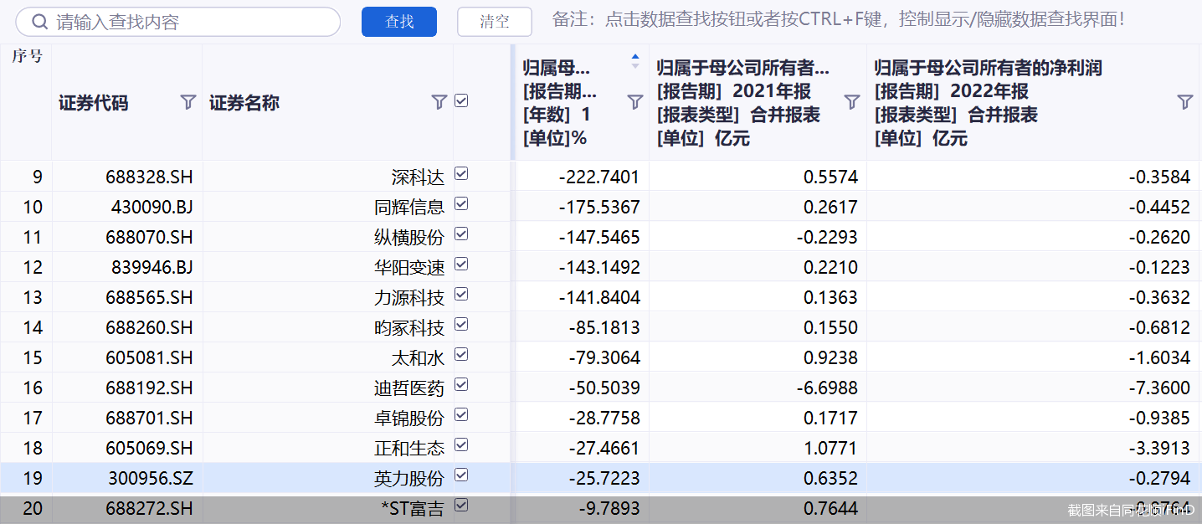Uncheck the checkbox for 太和水

461,355
